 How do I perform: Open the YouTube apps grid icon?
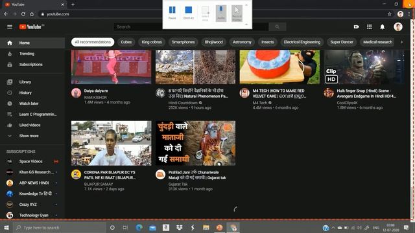point(369,27)
